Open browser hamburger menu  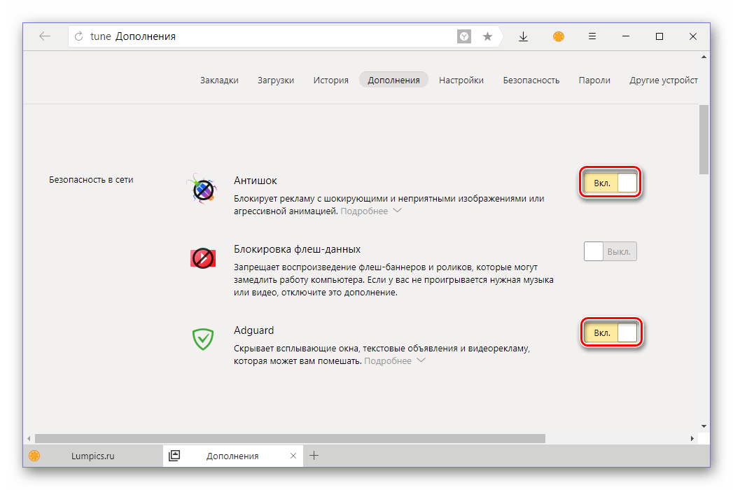pyautogui.click(x=592, y=36)
